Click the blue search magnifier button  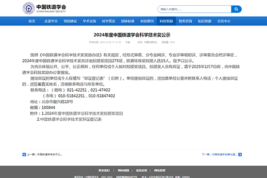click(x=236, y=9)
